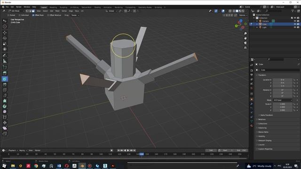Enable the Individual checkbox
The image size is (301, 169).
click(19, 15)
